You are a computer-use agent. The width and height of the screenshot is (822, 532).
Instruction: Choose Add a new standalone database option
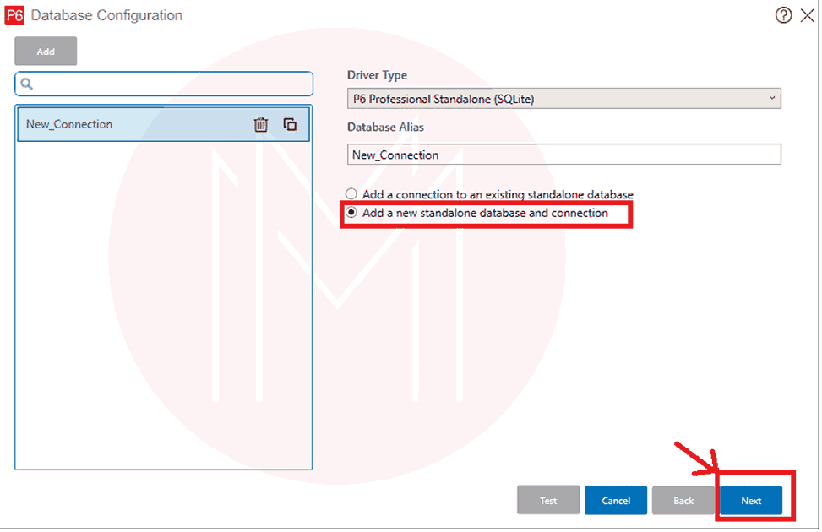(351, 214)
